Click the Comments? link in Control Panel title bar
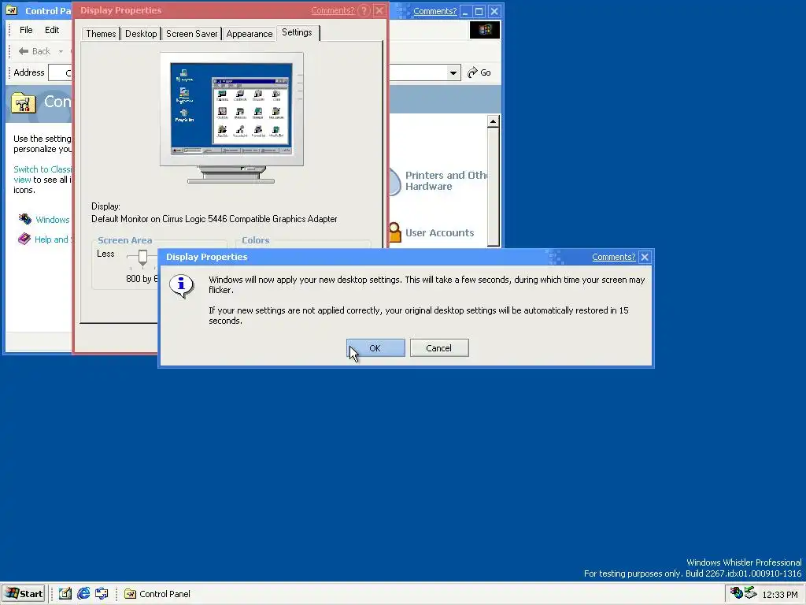Image resolution: width=806 pixels, height=605 pixels. tap(434, 11)
